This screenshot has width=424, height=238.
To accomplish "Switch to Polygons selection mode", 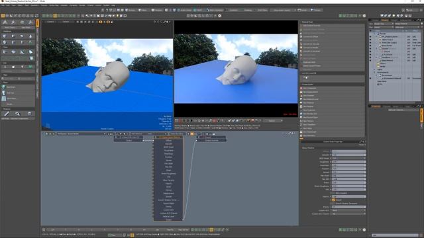I will (157, 10).
